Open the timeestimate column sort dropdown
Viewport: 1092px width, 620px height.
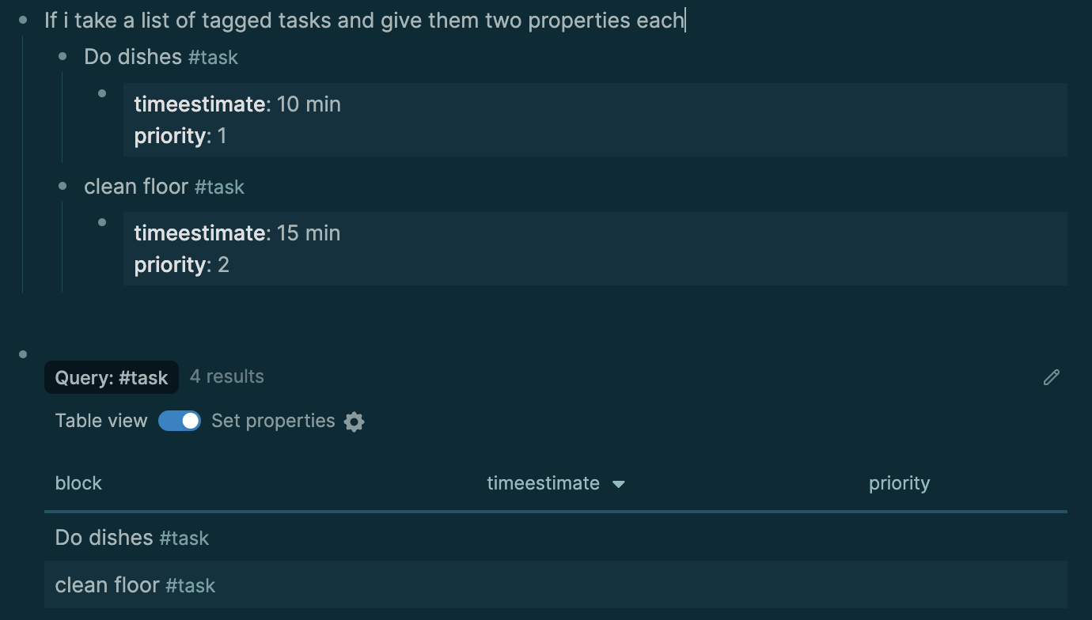620,483
